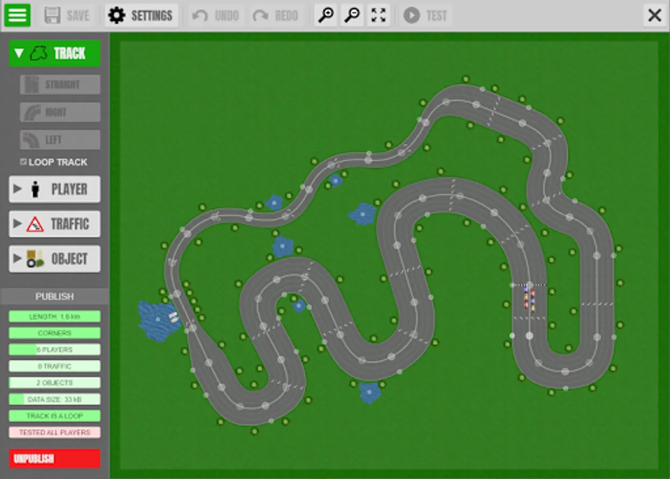Close the track editor with X
Image resolution: width=670 pixels, height=479 pixels.
pos(655,15)
